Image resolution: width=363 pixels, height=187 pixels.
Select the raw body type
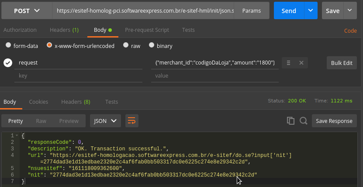pyautogui.click(x=126, y=46)
